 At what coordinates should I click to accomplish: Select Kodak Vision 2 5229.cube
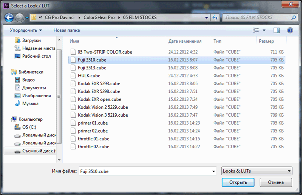click(177, 107)
